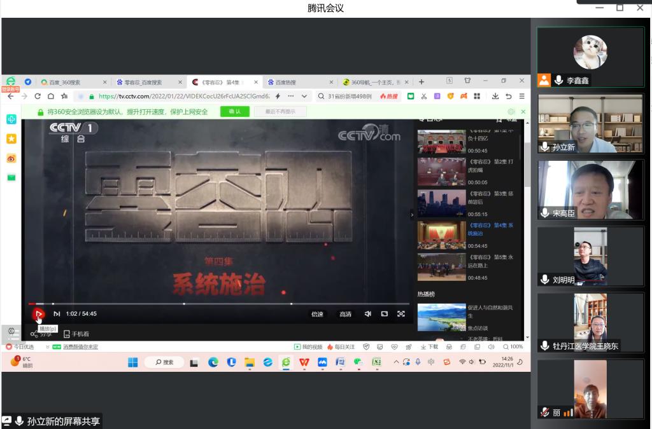The image size is (652, 429).
Task: Bookmark the page with star icon
Action: click(x=64, y=97)
